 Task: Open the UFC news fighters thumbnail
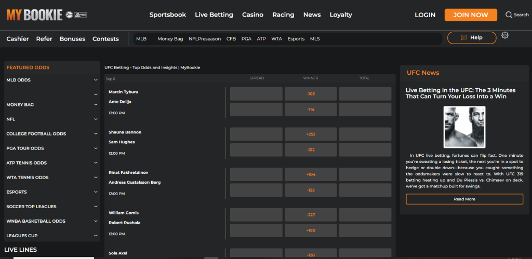[x=464, y=127]
